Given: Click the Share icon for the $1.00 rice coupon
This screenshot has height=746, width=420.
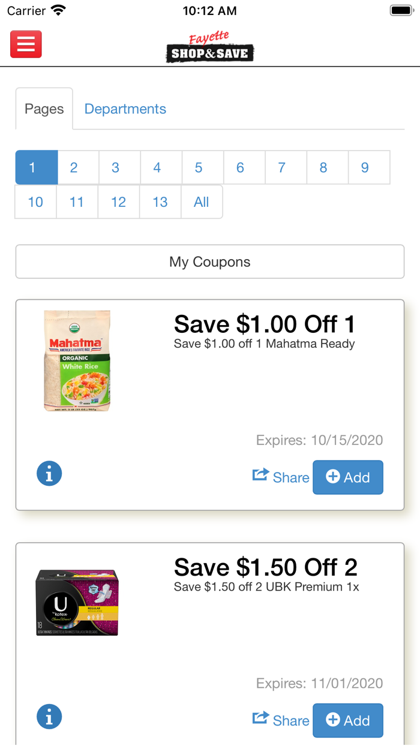Looking at the screenshot, I should (x=259, y=474).
